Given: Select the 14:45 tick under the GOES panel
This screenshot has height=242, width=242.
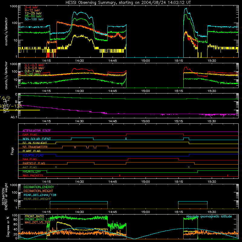Looking at the screenshot, I should (113, 121).
